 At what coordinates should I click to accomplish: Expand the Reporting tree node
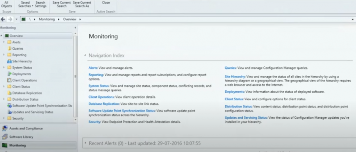[x=4, y=55]
